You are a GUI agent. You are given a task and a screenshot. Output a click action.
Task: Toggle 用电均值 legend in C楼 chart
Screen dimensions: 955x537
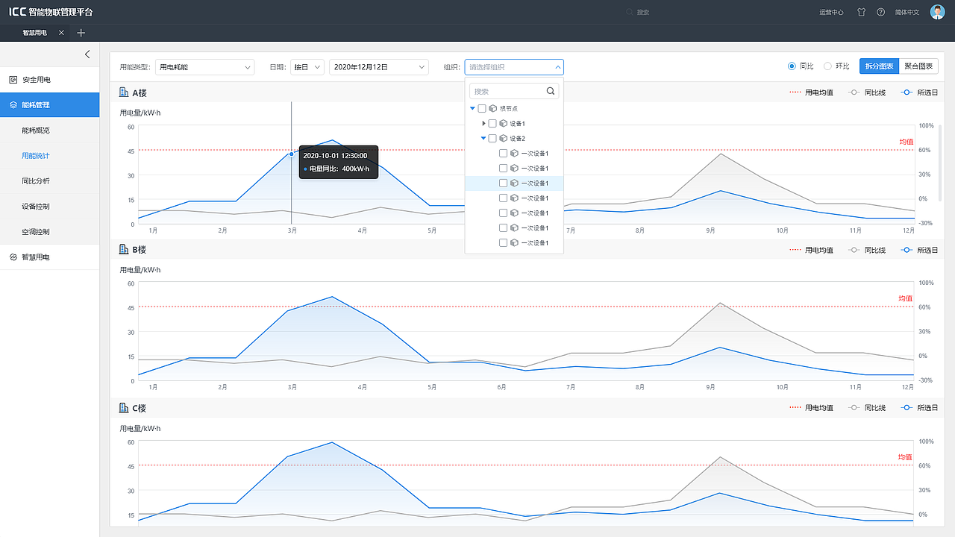[812, 408]
